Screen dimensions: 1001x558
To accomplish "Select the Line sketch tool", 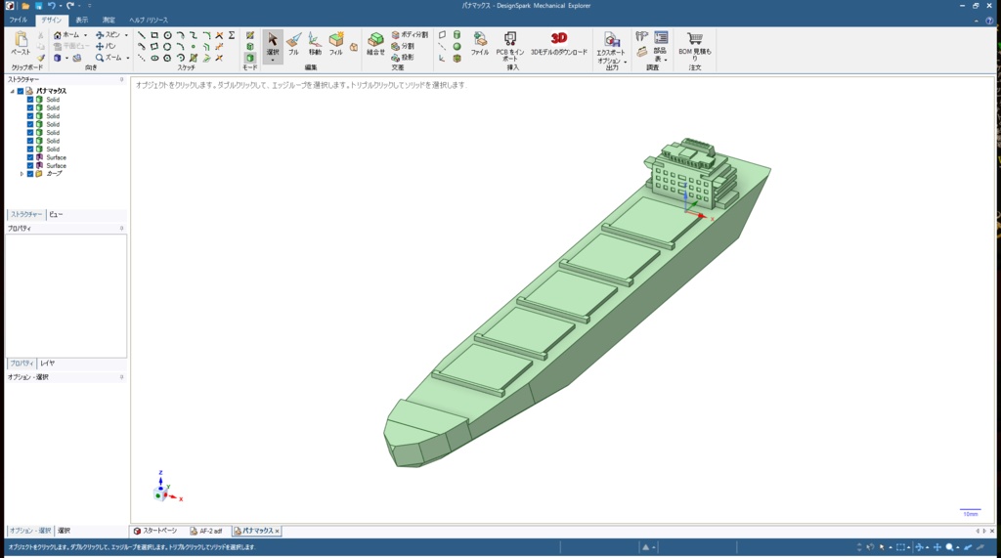I will tap(141, 35).
